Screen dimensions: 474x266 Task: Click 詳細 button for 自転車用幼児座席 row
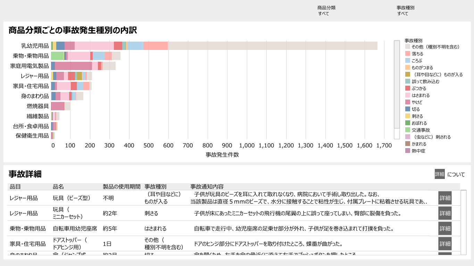(x=445, y=229)
